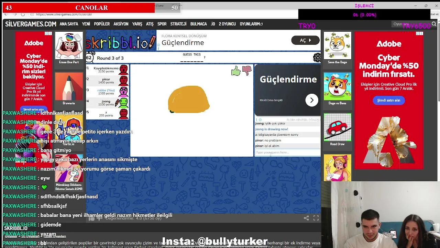Open the OYUNLARIM menu
This screenshot has width=440, height=248.
point(251,24)
